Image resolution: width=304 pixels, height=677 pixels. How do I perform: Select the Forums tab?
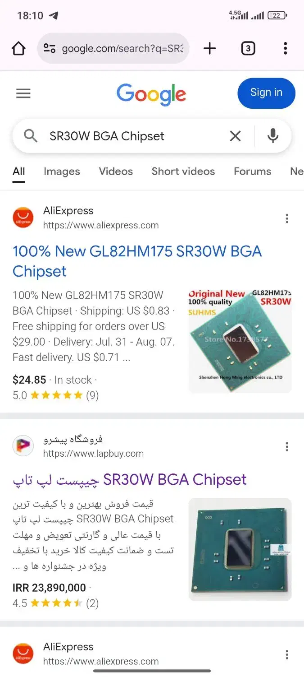coord(252,172)
